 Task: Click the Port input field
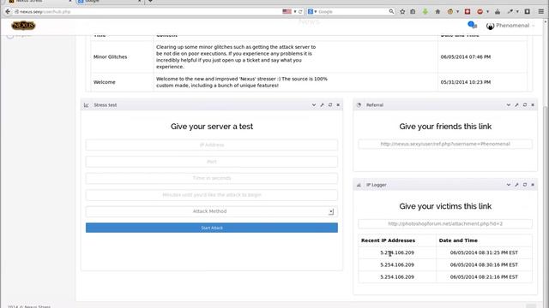pyautogui.click(x=212, y=162)
